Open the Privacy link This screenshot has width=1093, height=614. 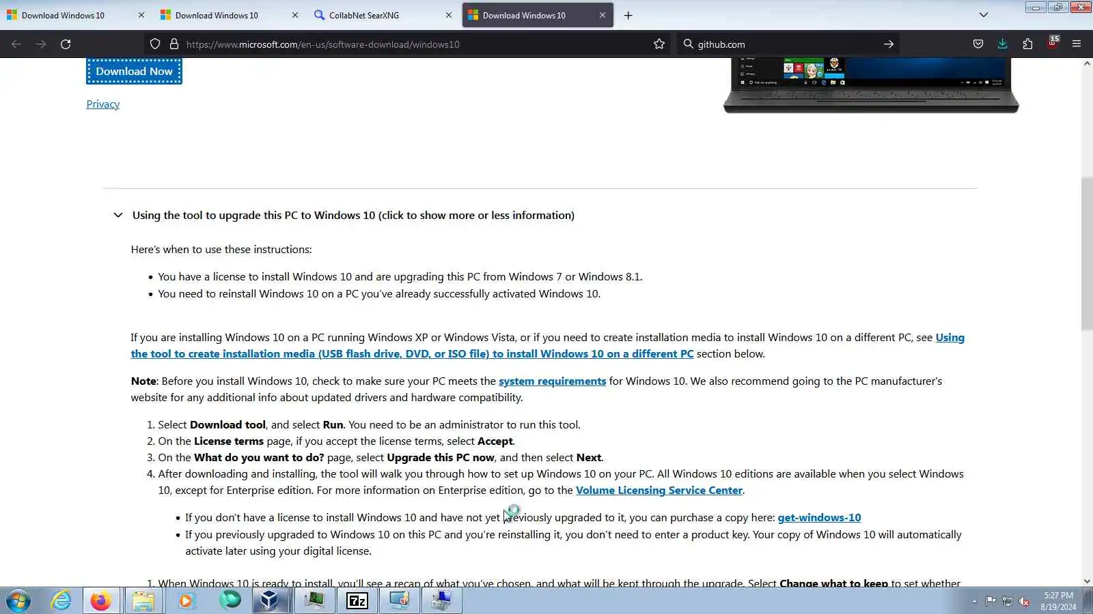(x=103, y=104)
